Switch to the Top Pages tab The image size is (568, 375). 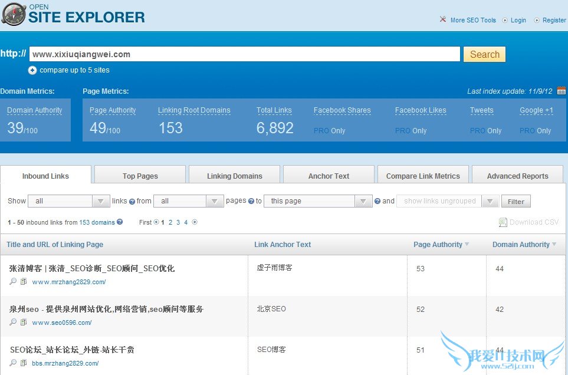tap(140, 176)
